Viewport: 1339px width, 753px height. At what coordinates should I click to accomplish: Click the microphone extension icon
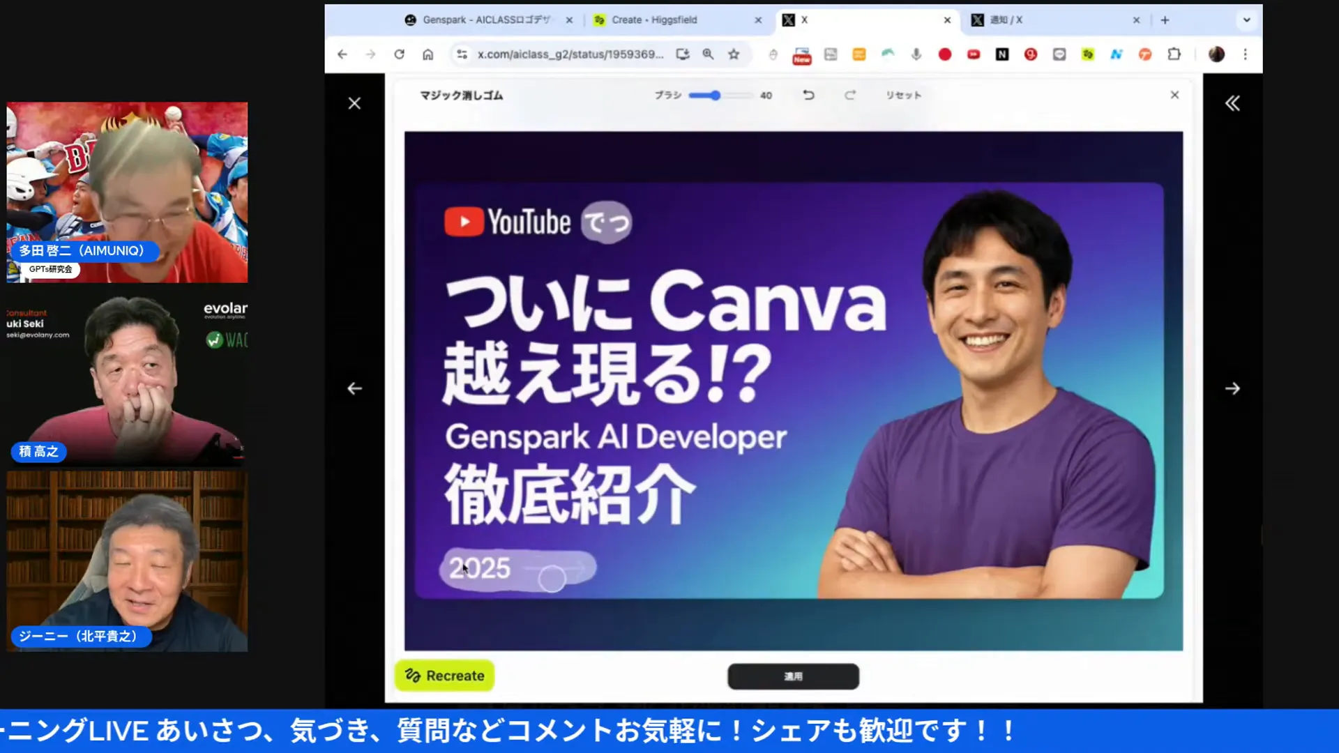click(x=916, y=54)
